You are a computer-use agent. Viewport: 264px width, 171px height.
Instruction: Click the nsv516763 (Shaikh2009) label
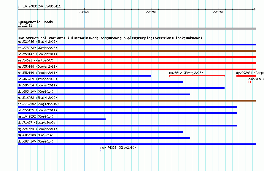37,98
